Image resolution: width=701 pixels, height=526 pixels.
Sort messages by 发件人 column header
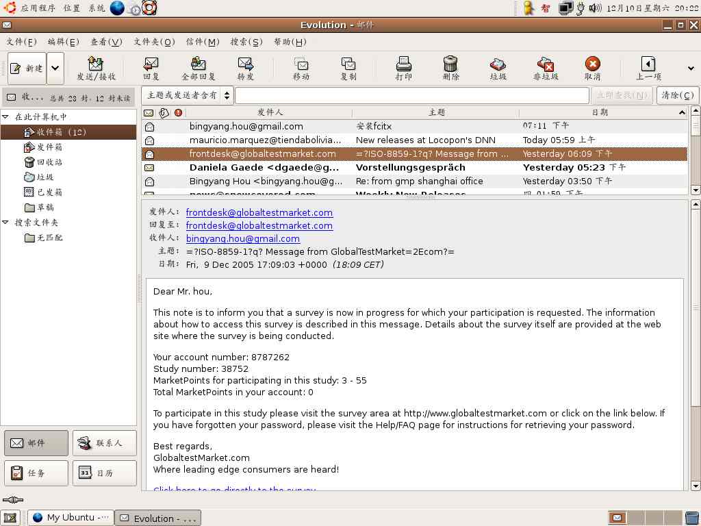(x=270, y=113)
